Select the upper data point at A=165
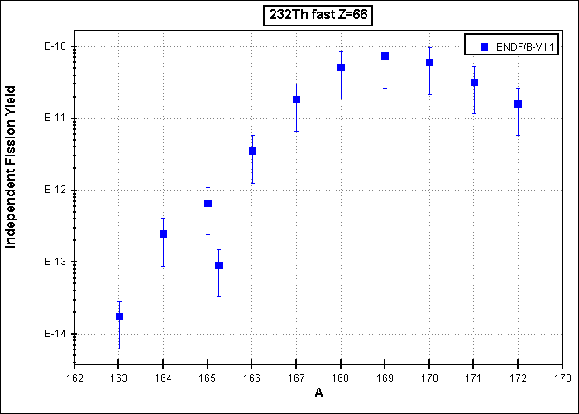Viewport: 579px width, 414px height. click(x=208, y=203)
